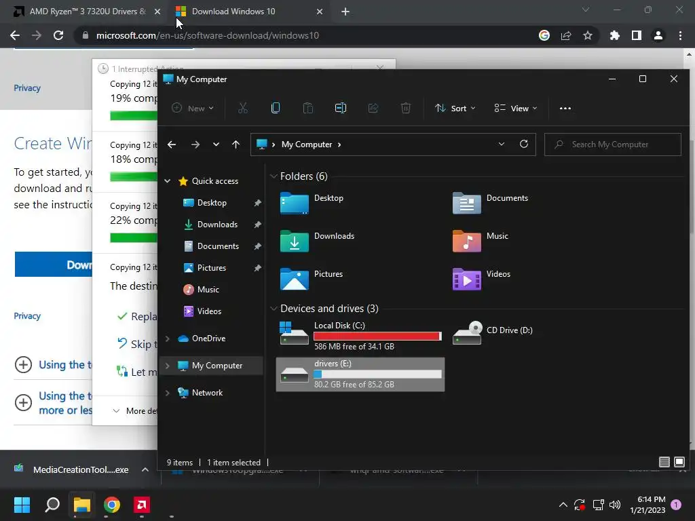Screen dimensions: 695x521
Task: Open the Sort dropdown menu
Action: point(455,108)
